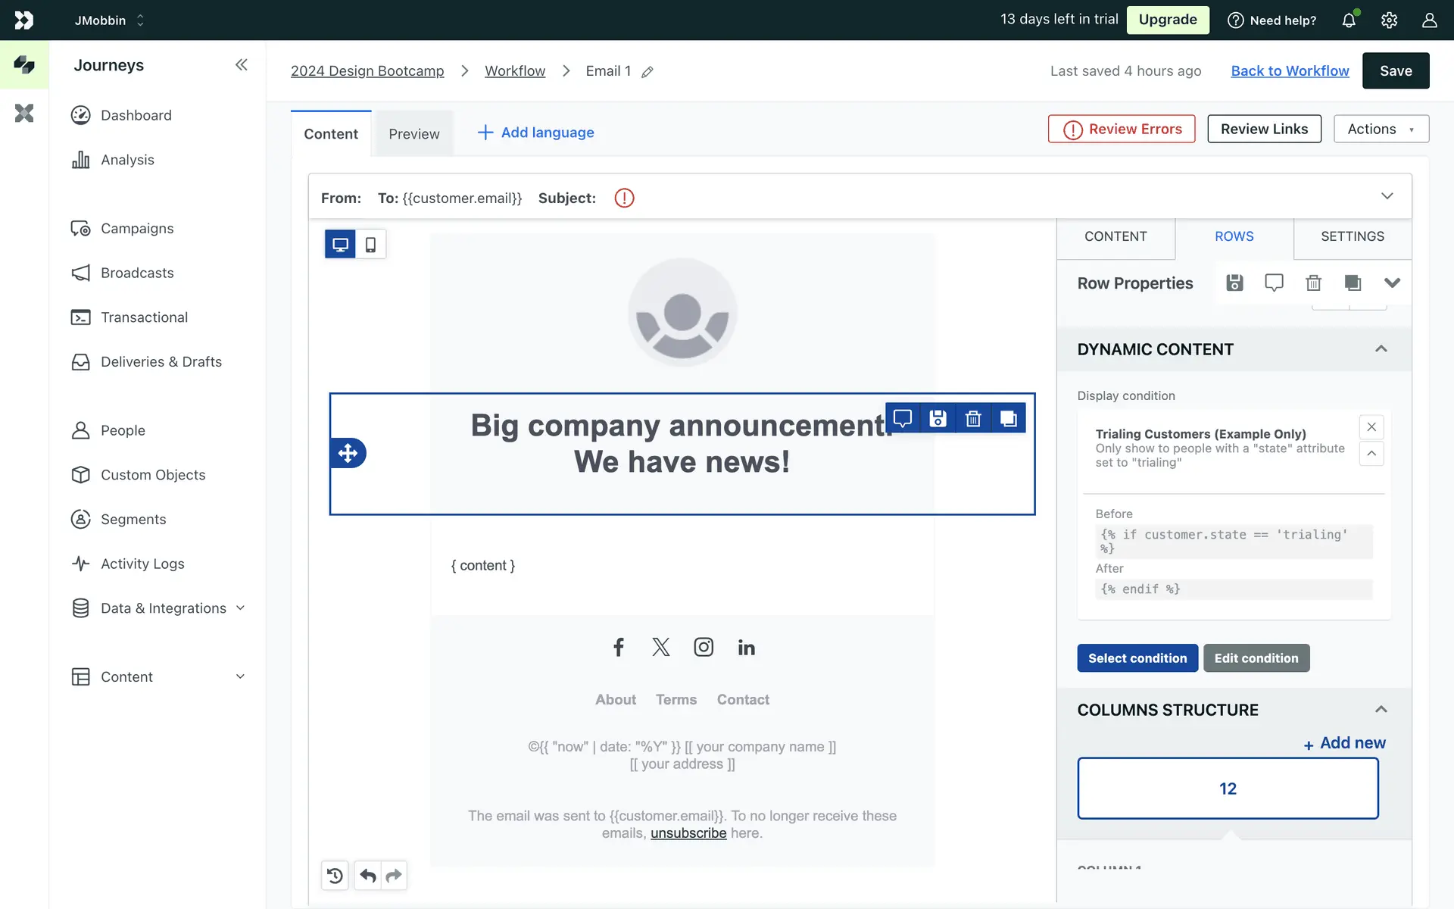Screen dimensions: 1454x909
Task: Select the 12 column structure box
Action: [x=1227, y=789]
